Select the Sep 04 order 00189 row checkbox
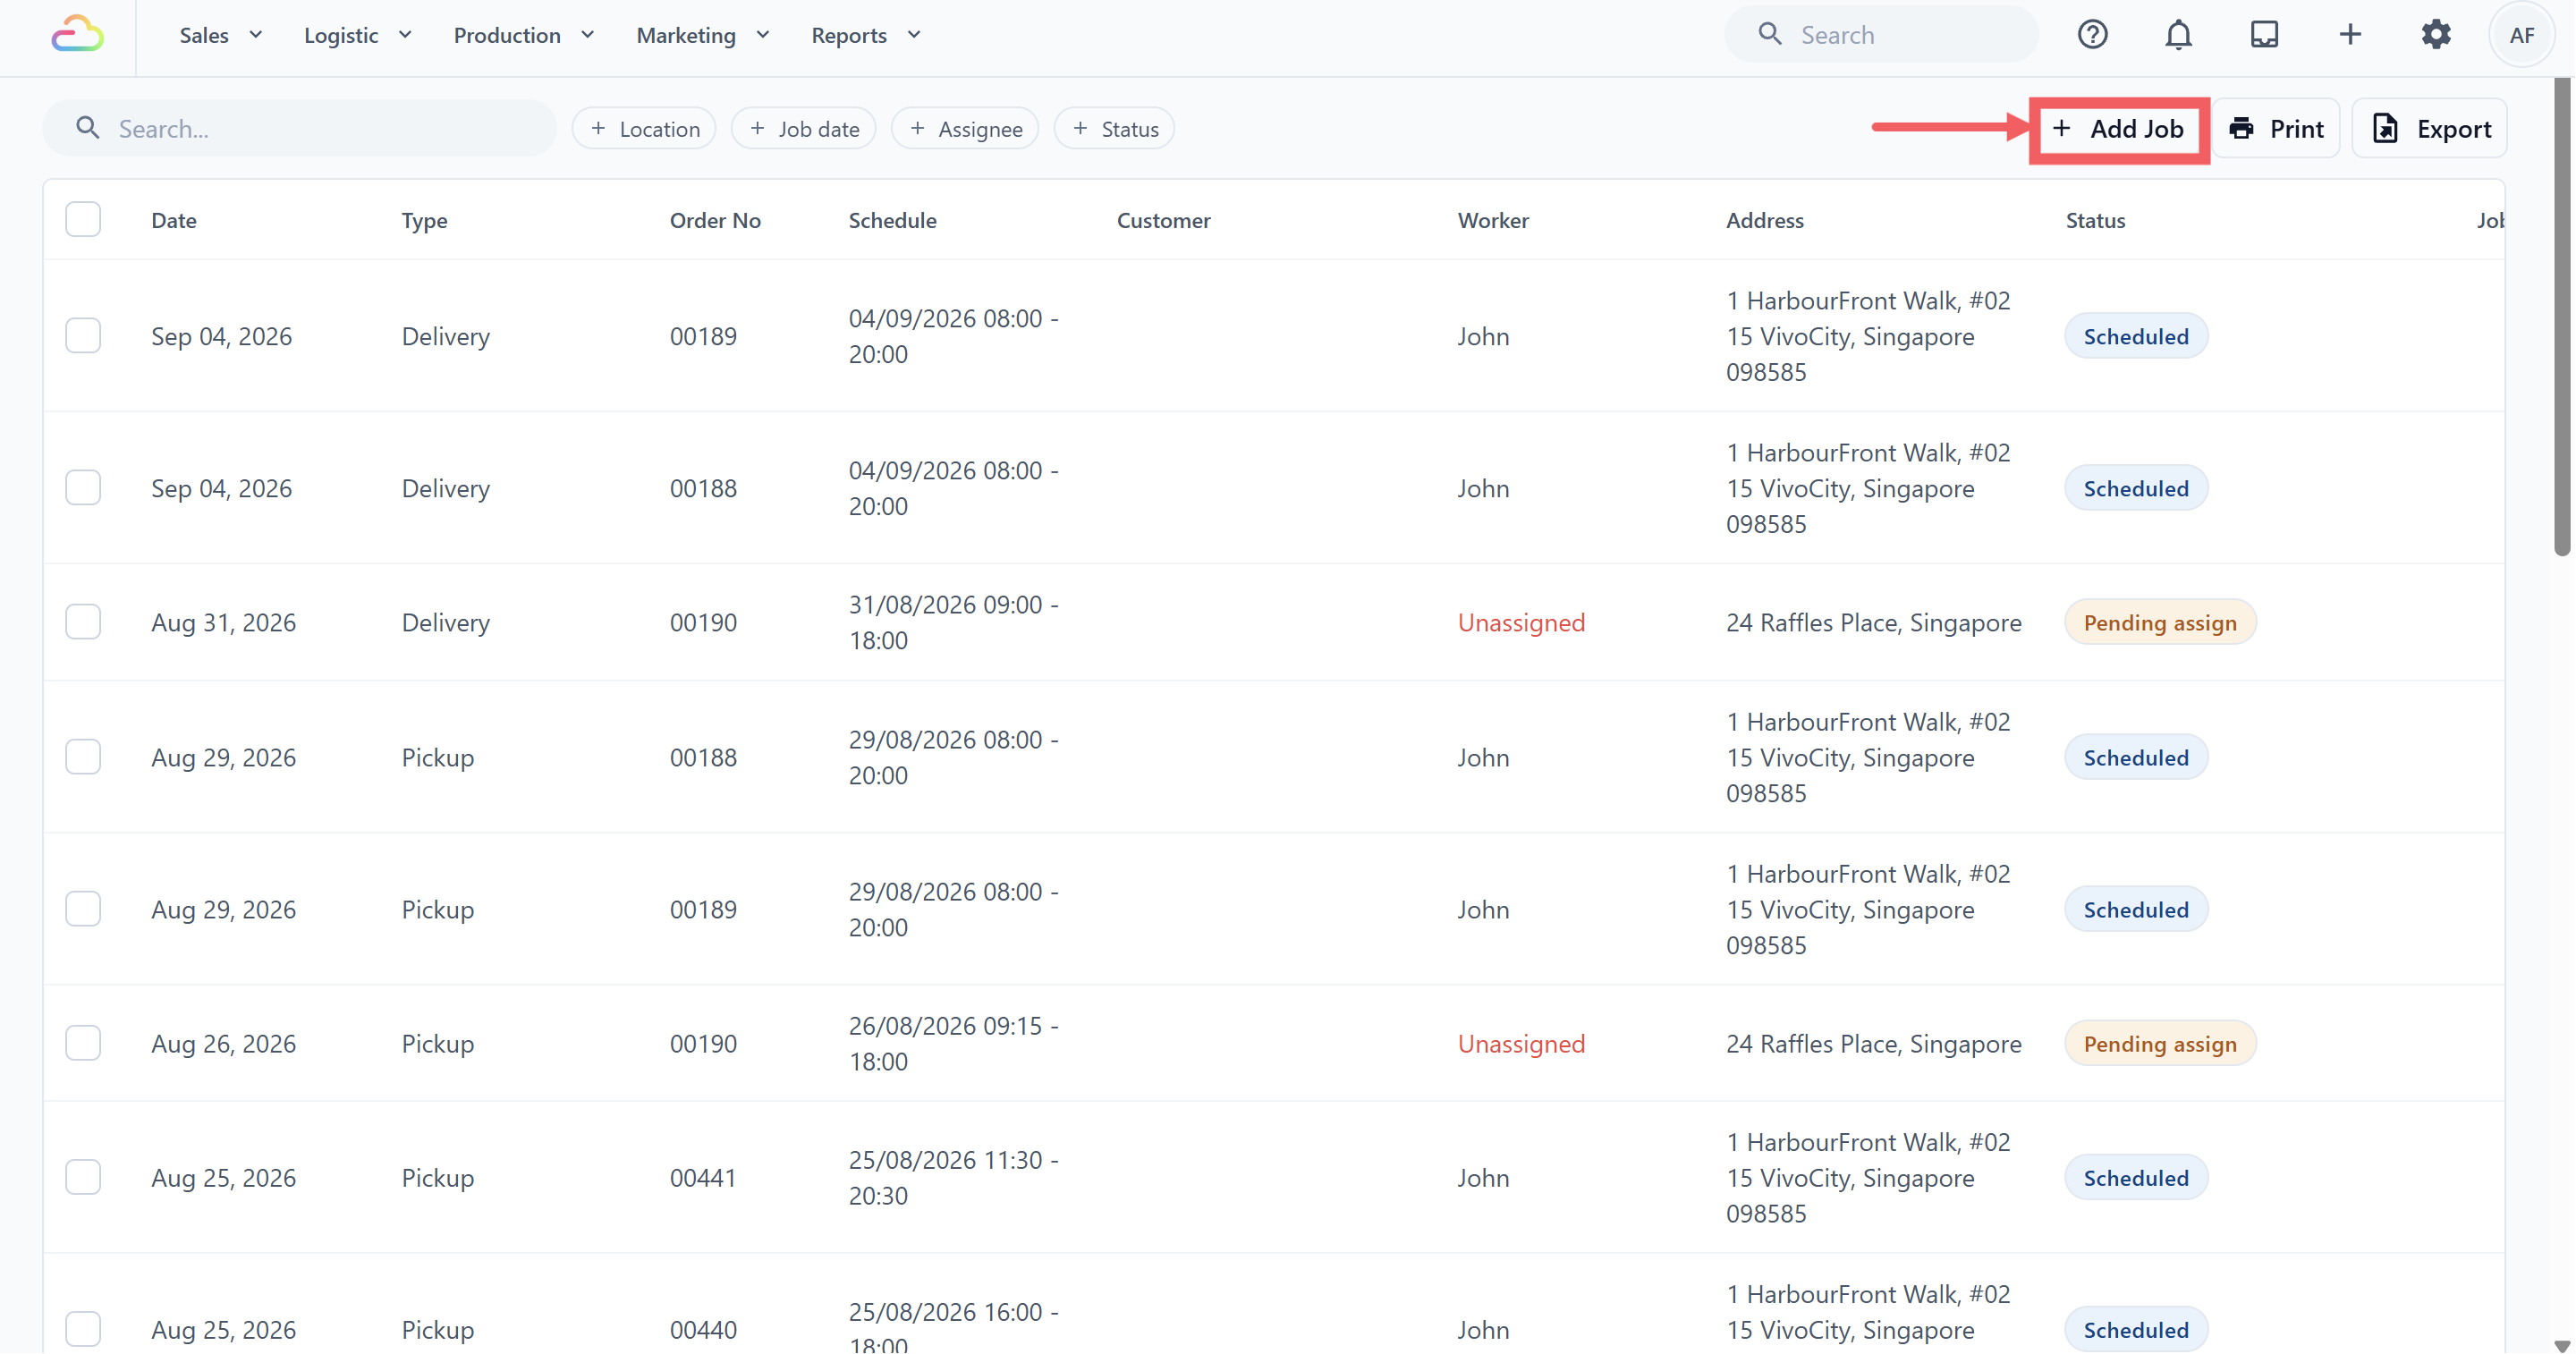Screen dimensions: 2576x1354 tap(83, 335)
